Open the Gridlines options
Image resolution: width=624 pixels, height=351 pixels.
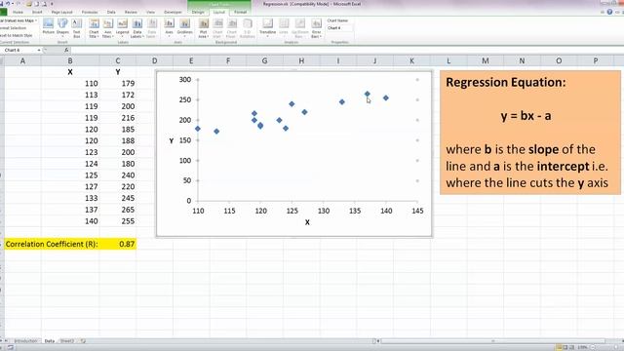[184, 28]
